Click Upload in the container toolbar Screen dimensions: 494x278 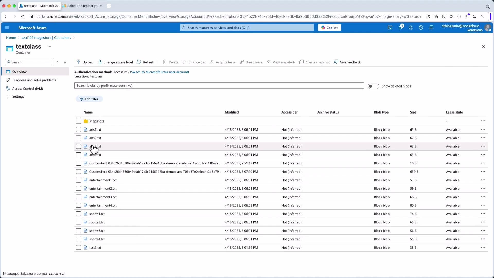point(85,62)
